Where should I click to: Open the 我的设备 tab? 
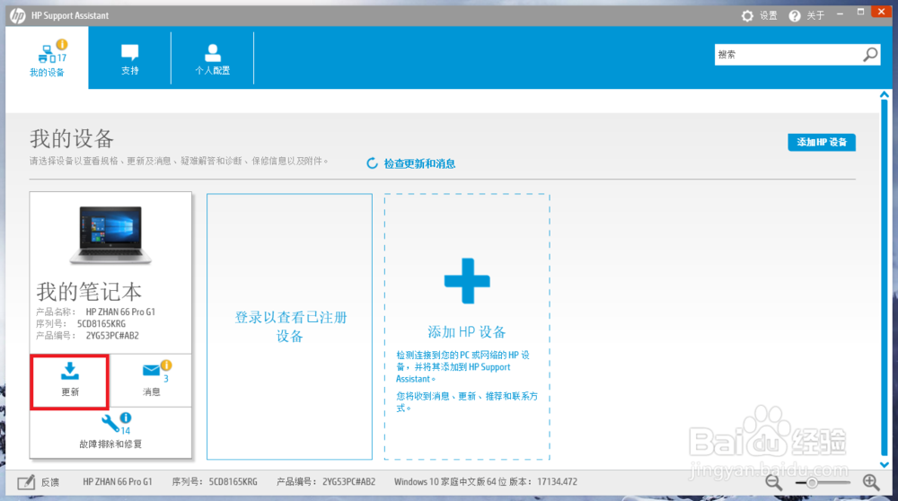[x=47, y=57]
